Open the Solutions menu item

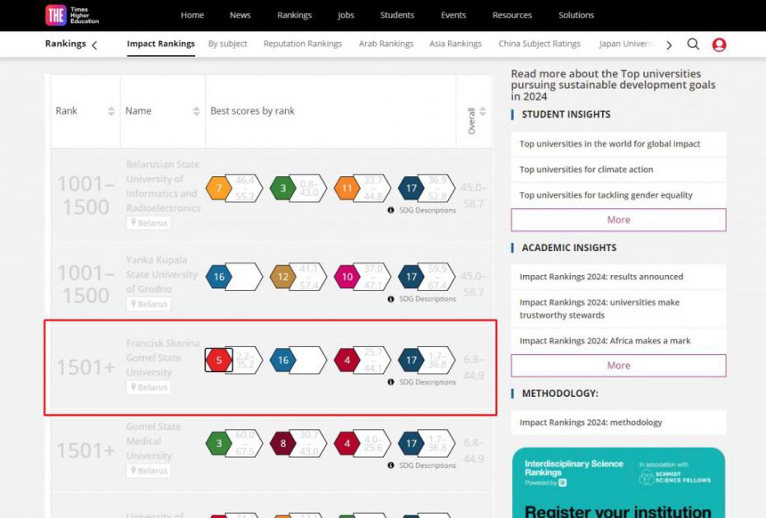(x=576, y=15)
